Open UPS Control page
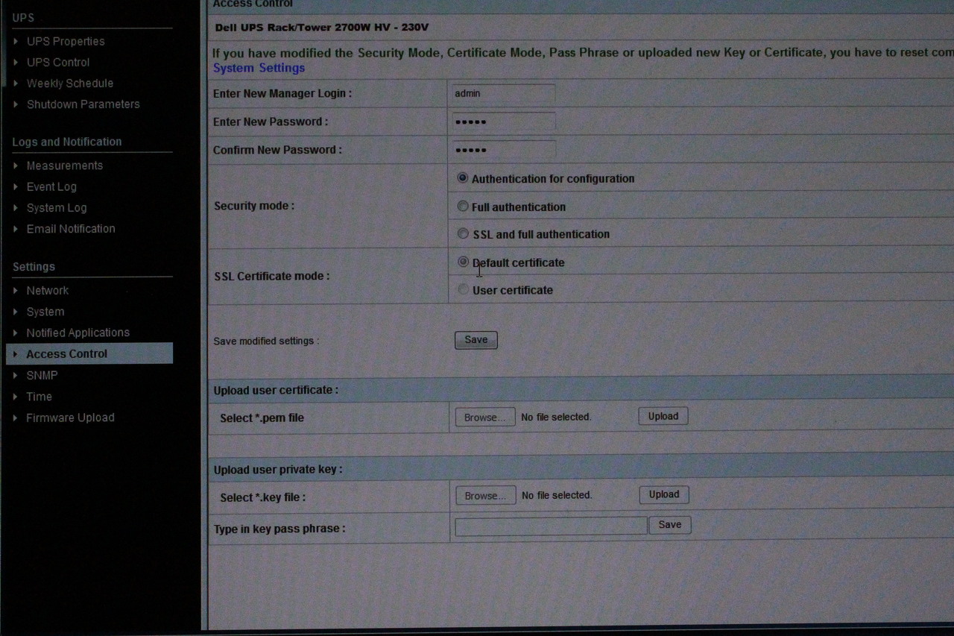This screenshot has height=636, width=954. coord(58,62)
